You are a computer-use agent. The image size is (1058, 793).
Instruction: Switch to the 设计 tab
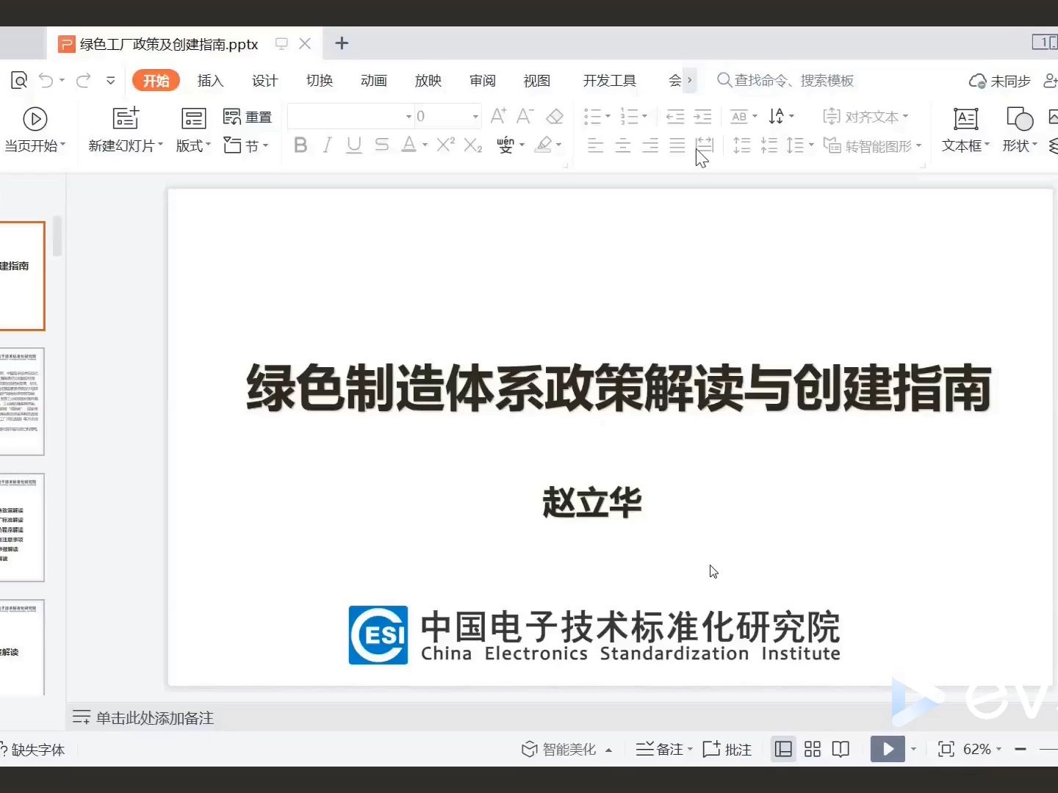coord(264,80)
